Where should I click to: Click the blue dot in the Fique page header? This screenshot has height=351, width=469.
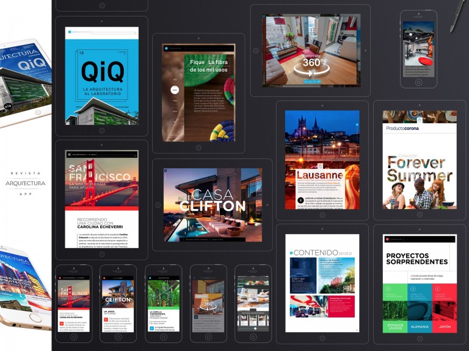point(166,48)
